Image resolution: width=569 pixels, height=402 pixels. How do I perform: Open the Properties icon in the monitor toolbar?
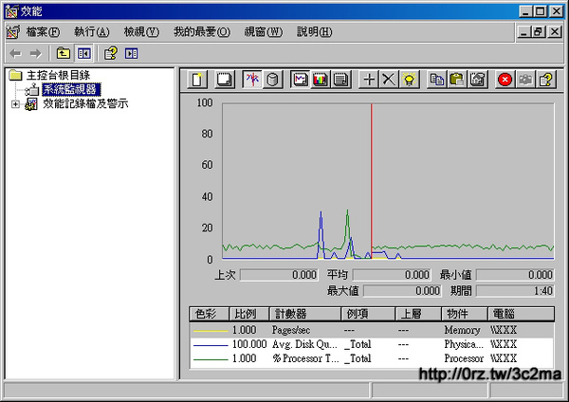[477, 80]
